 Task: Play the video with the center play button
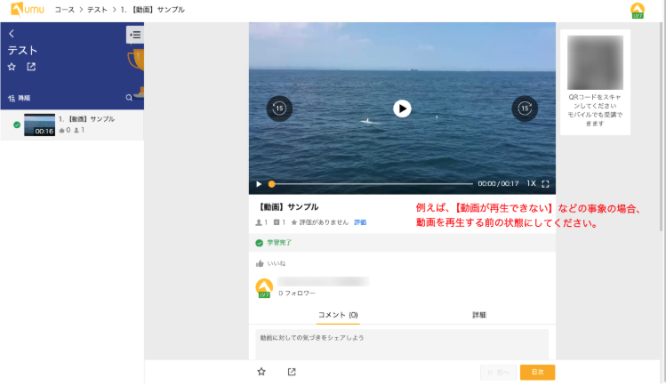(402, 109)
